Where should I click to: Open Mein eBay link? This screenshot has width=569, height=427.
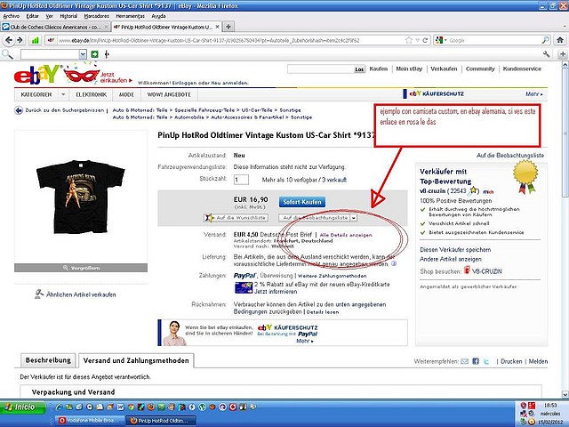(x=409, y=68)
